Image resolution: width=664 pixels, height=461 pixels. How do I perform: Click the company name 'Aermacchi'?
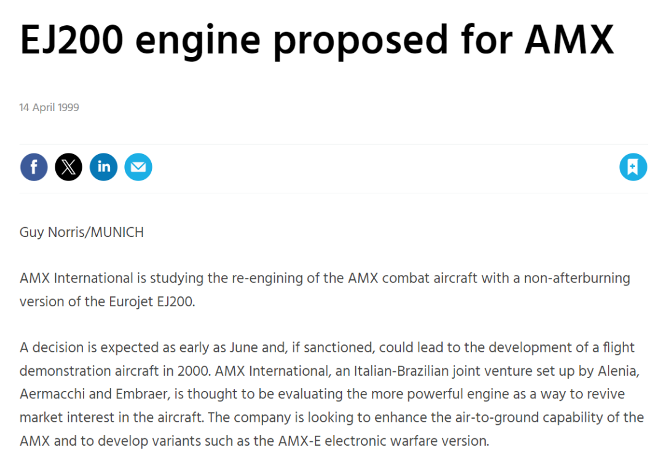52,393
